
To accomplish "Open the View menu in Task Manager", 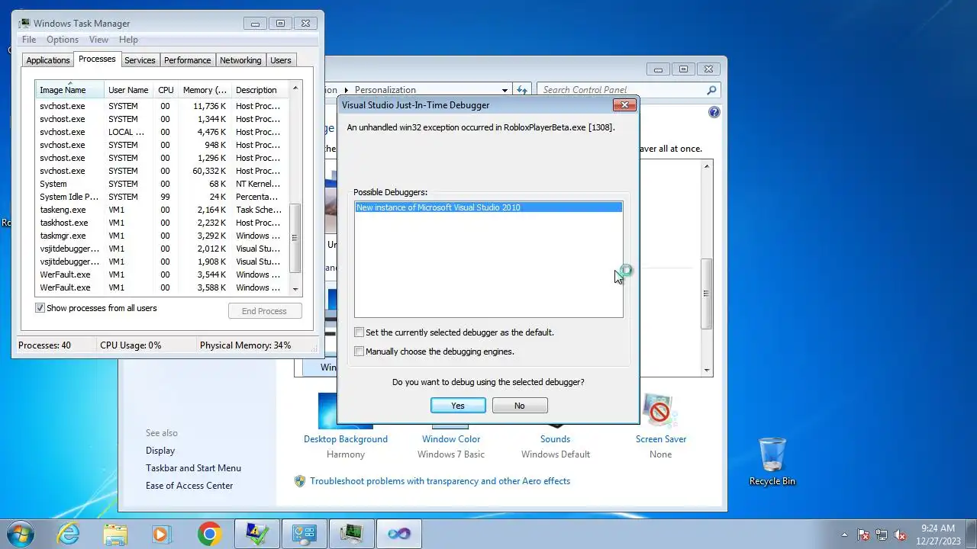I will (x=98, y=40).
